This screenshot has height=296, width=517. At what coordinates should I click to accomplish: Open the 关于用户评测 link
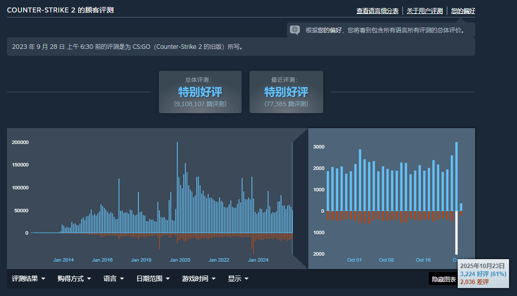coord(424,10)
